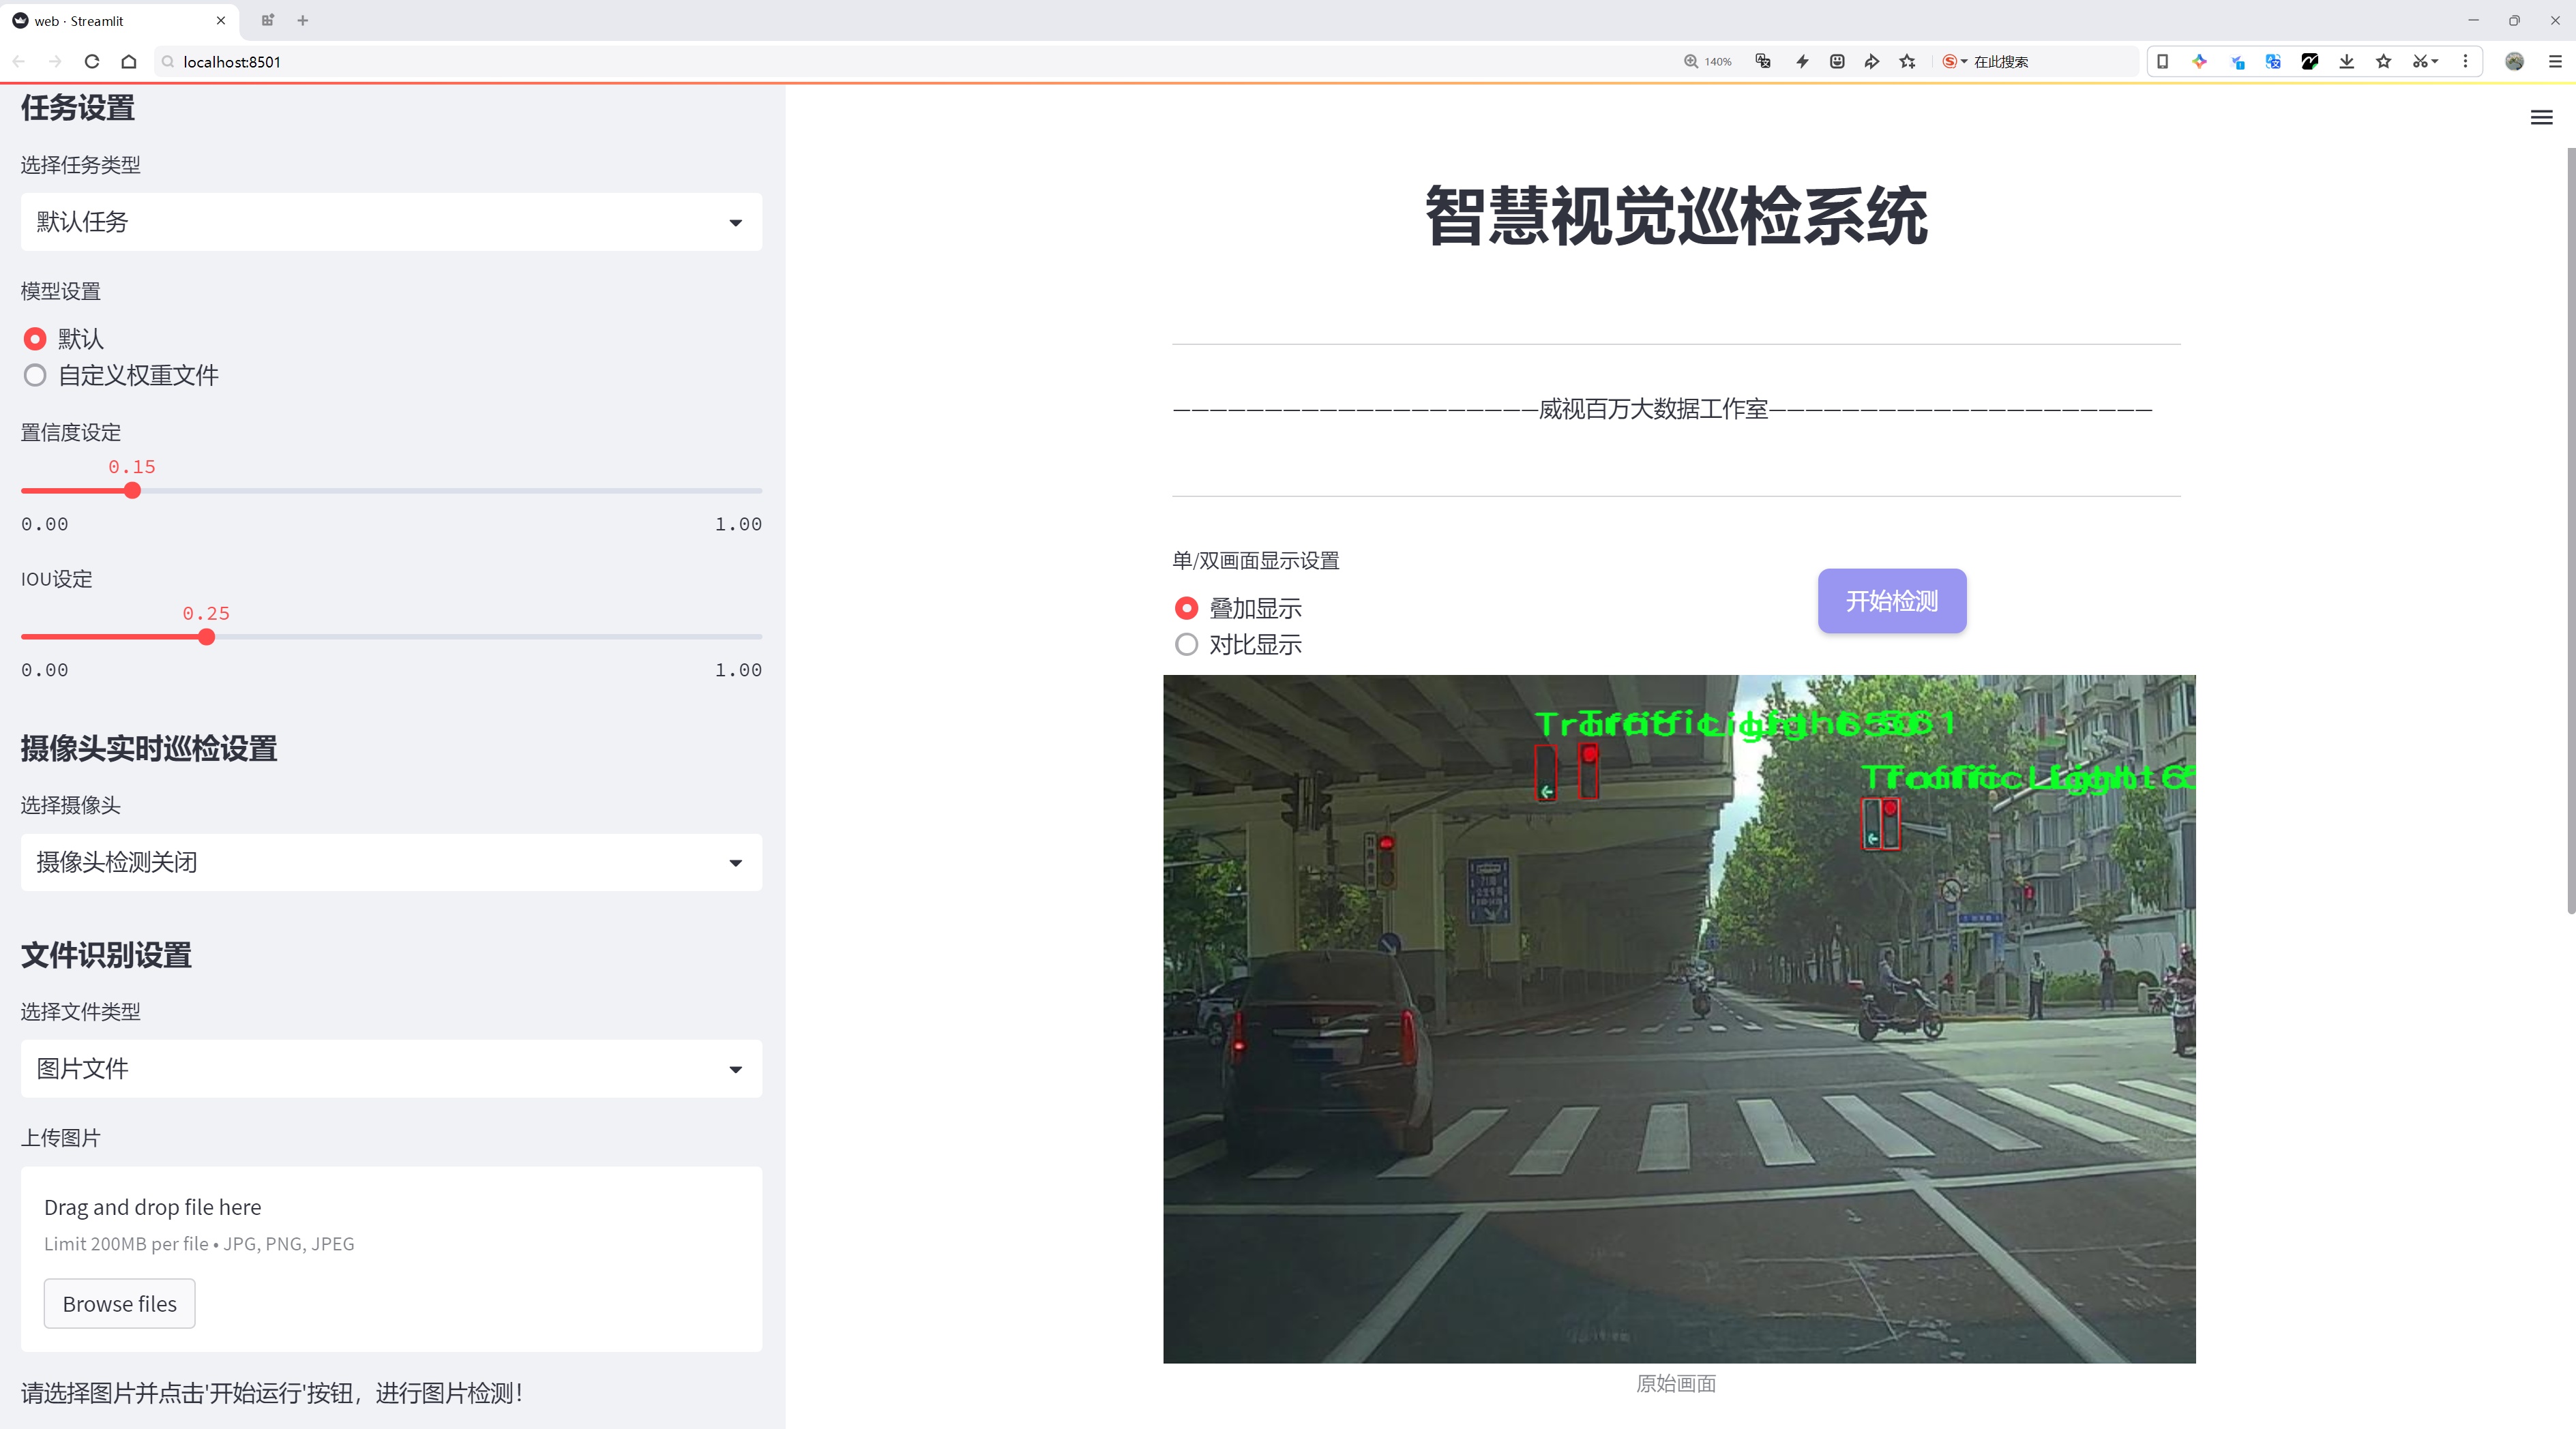The width and height of the screenshot is (2576, 1429).
Task: Switch to the web · Streamlit tab
Action: 110,20
